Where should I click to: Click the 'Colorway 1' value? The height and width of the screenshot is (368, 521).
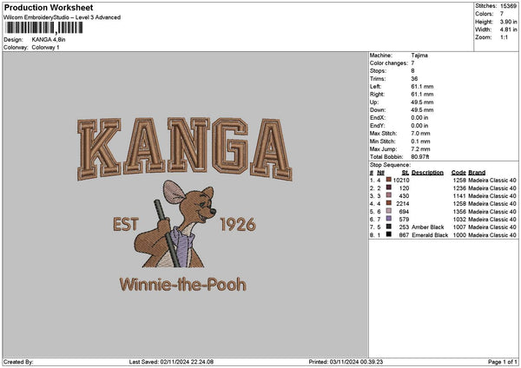[45, 48]
